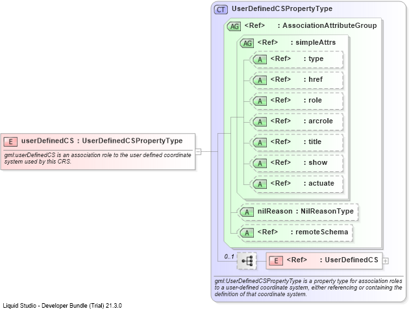Click the userDefinedCS annotation description
The height and width of the screenshot is (309, 409).
(x=98, y=158)
